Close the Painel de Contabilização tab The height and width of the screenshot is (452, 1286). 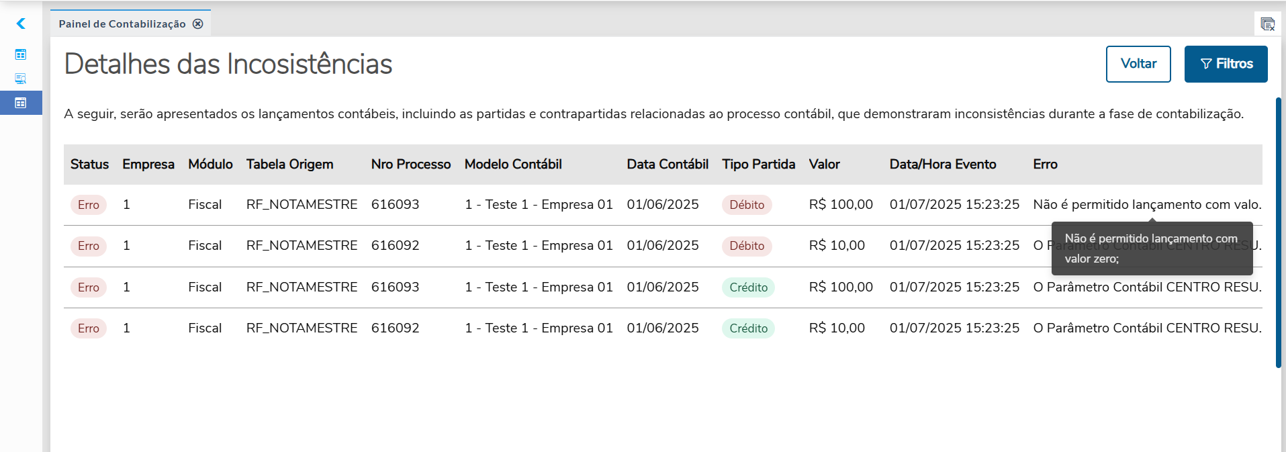[198, 24]
